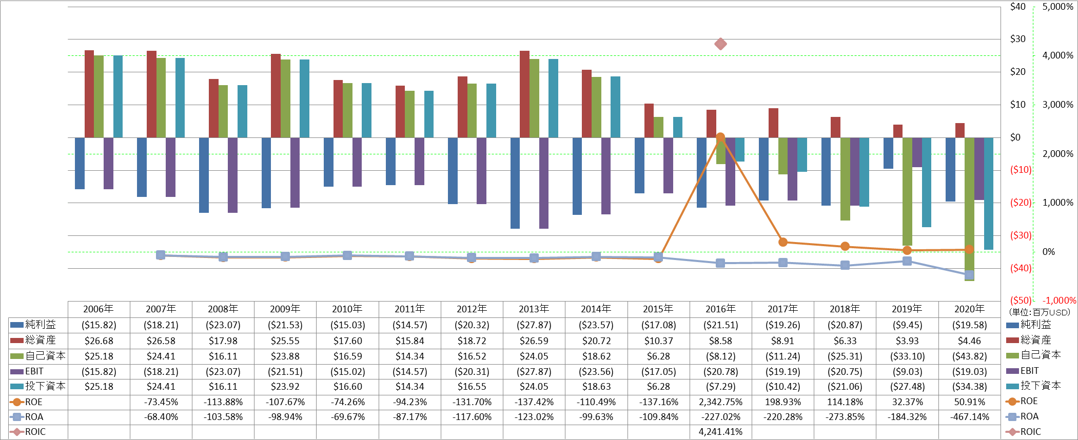
Task: Click the ROA value -467.14% cell
Action: [x=970, y=417]
